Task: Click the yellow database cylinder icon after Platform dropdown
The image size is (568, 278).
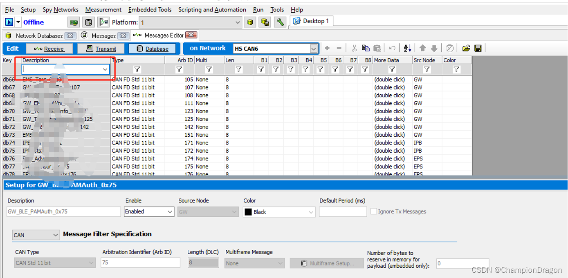Action: coord(250,22)
